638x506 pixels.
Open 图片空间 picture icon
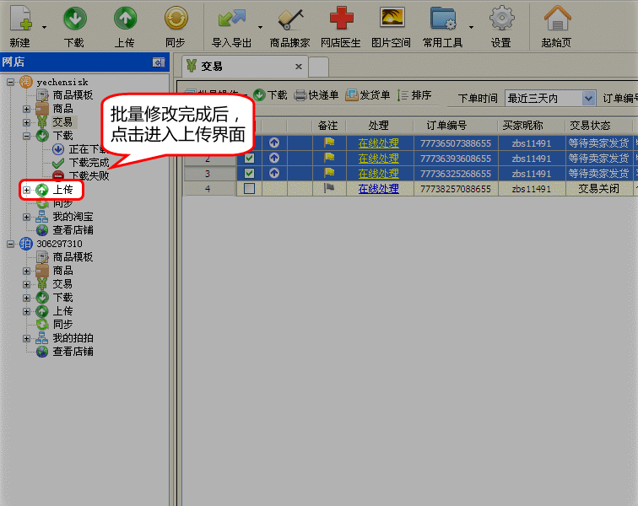pos(392,18)
